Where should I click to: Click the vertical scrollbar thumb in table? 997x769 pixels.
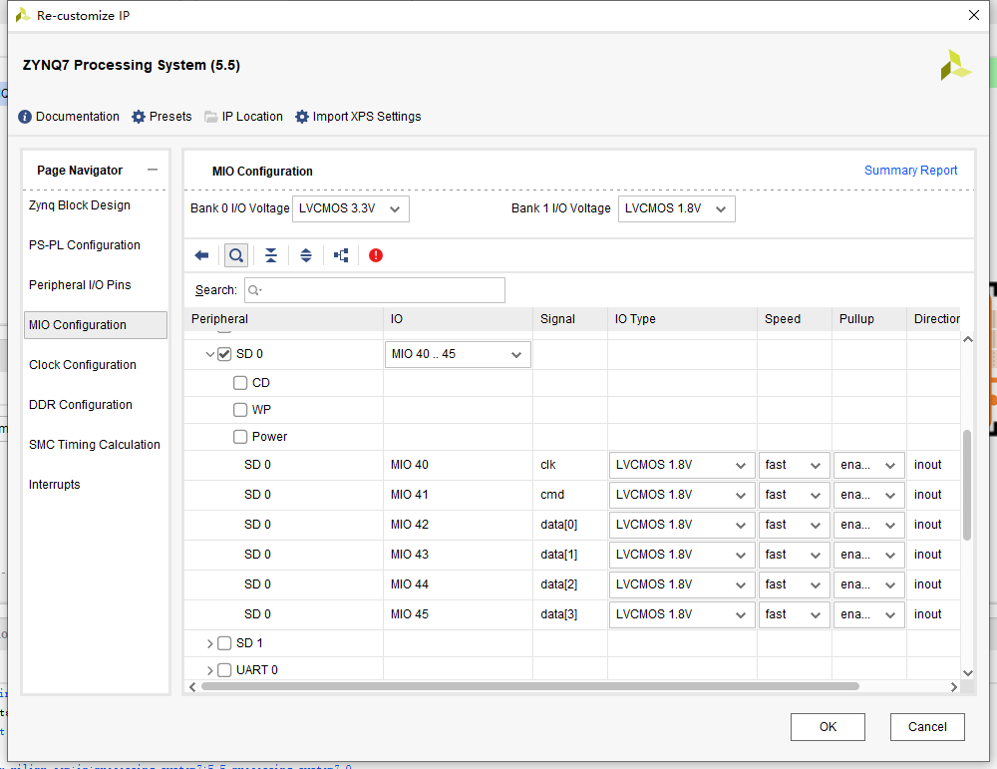(x=967, y=486)
